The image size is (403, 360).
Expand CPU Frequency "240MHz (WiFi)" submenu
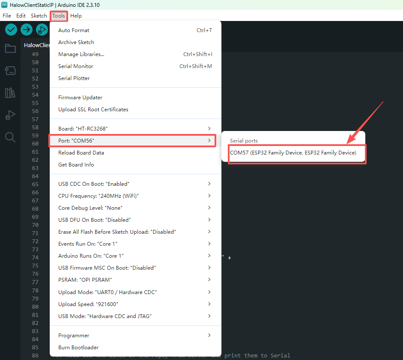[x=135, y=196]
